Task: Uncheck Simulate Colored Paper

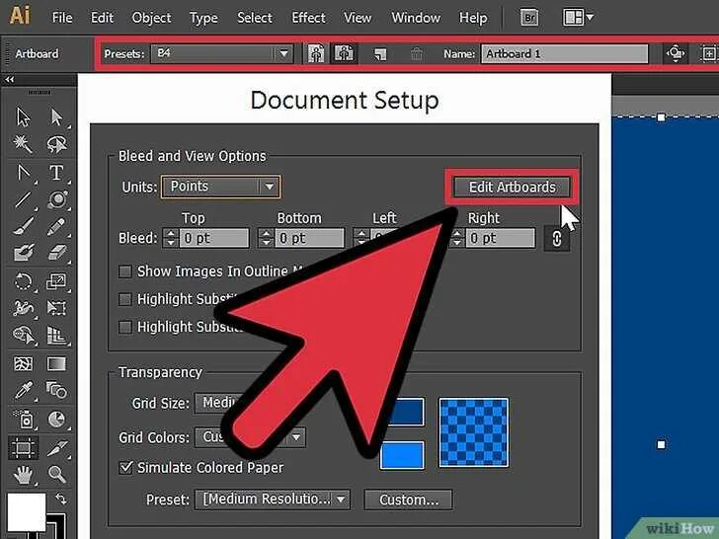Action: (125, 468)
